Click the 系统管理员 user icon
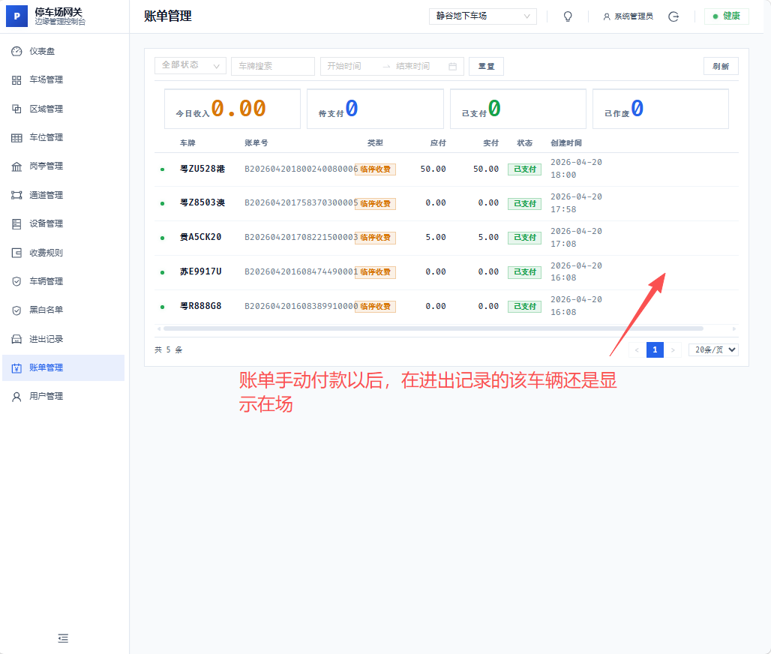Image resolution: width=771 pixels, height=654 pixels. pyautogui.click(x=607, y=16)
